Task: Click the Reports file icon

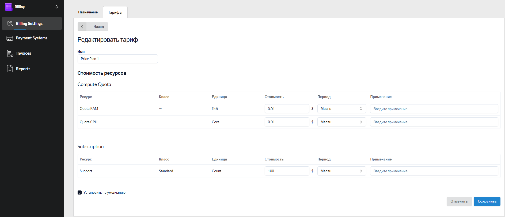Action: click(x=10, y=69)
